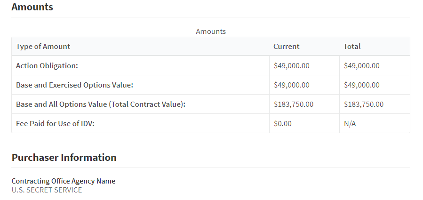The image size is (423, 200).
Task: Click the Amounts section heading
Action: tap(32, 7)
